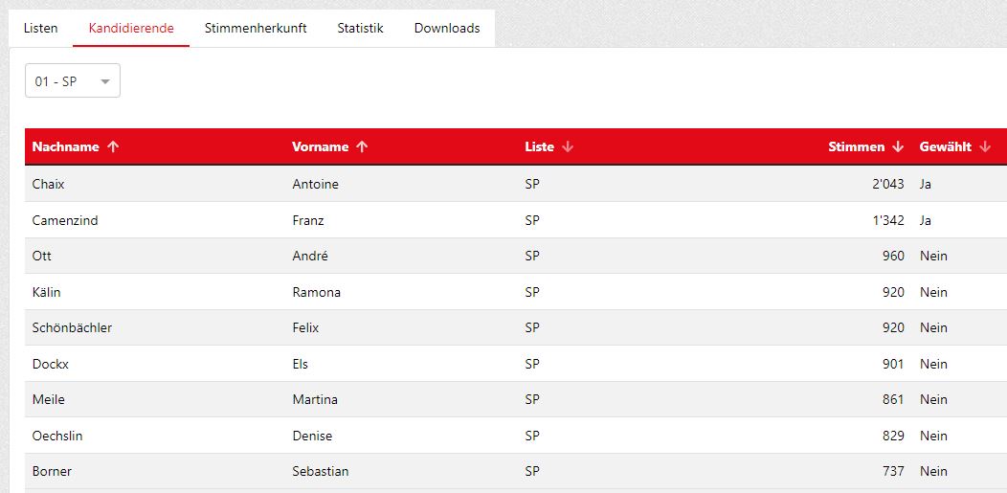Image resolution: width=1007 pixels, height=493 pixels.
Task: Click the surname Kälin
Action: [x=46, y=292]
